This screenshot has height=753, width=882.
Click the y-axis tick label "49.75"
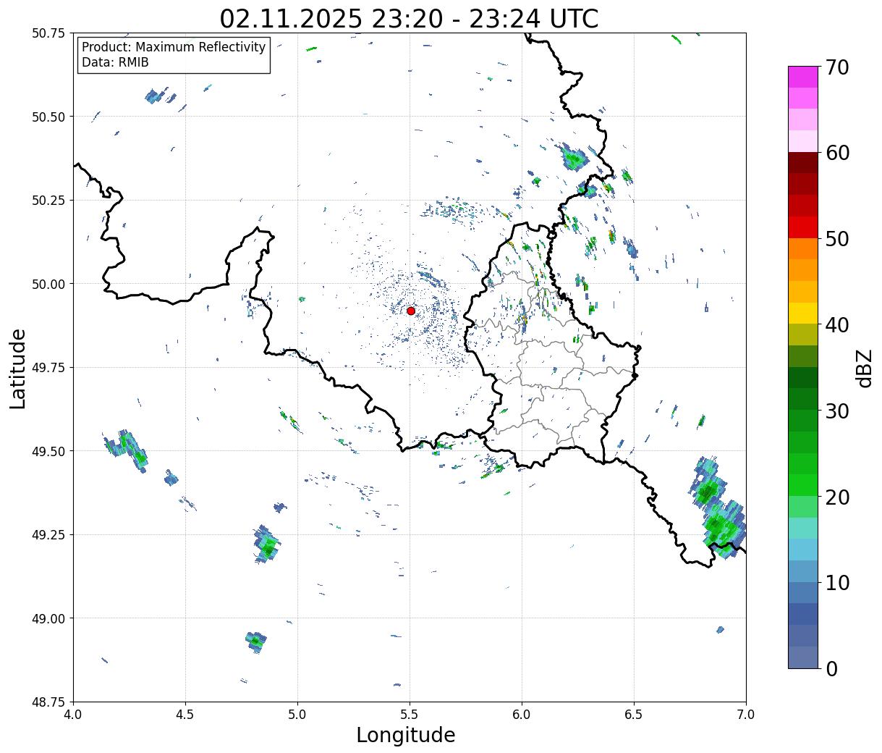tap(48, 368)
